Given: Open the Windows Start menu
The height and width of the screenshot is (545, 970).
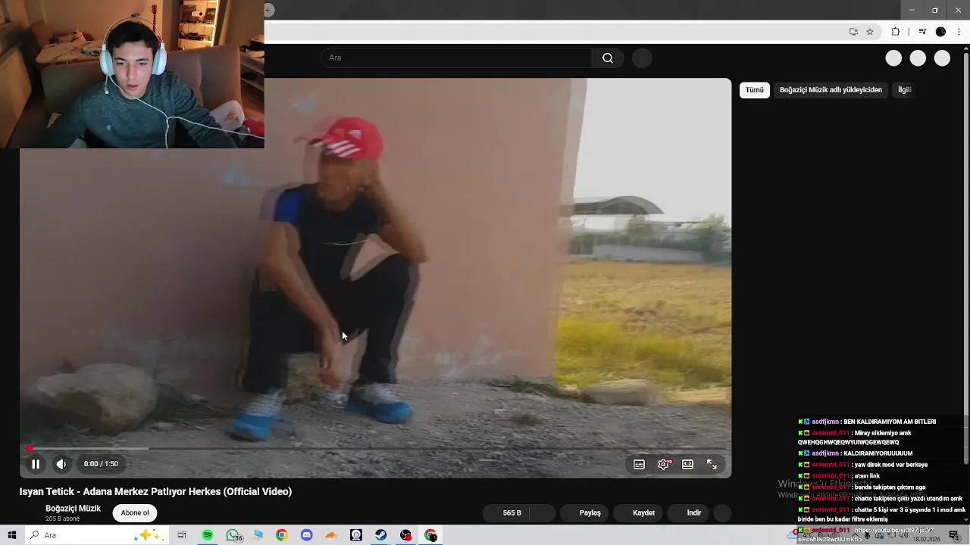Looking at the screenshot, I should tap(12, 535).
